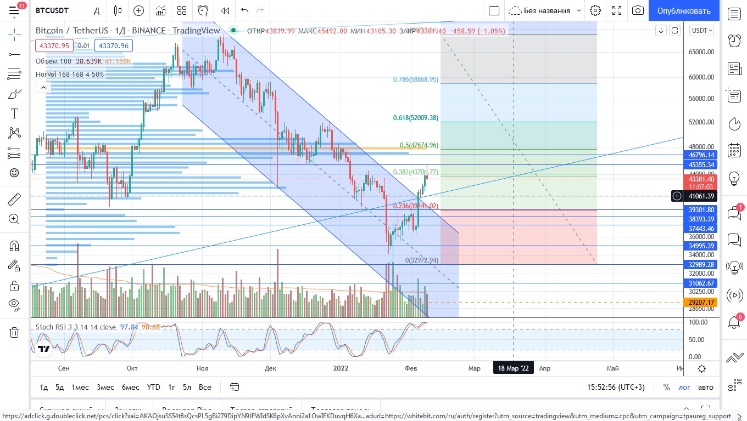Set date range to 3мес

(105, 387)
